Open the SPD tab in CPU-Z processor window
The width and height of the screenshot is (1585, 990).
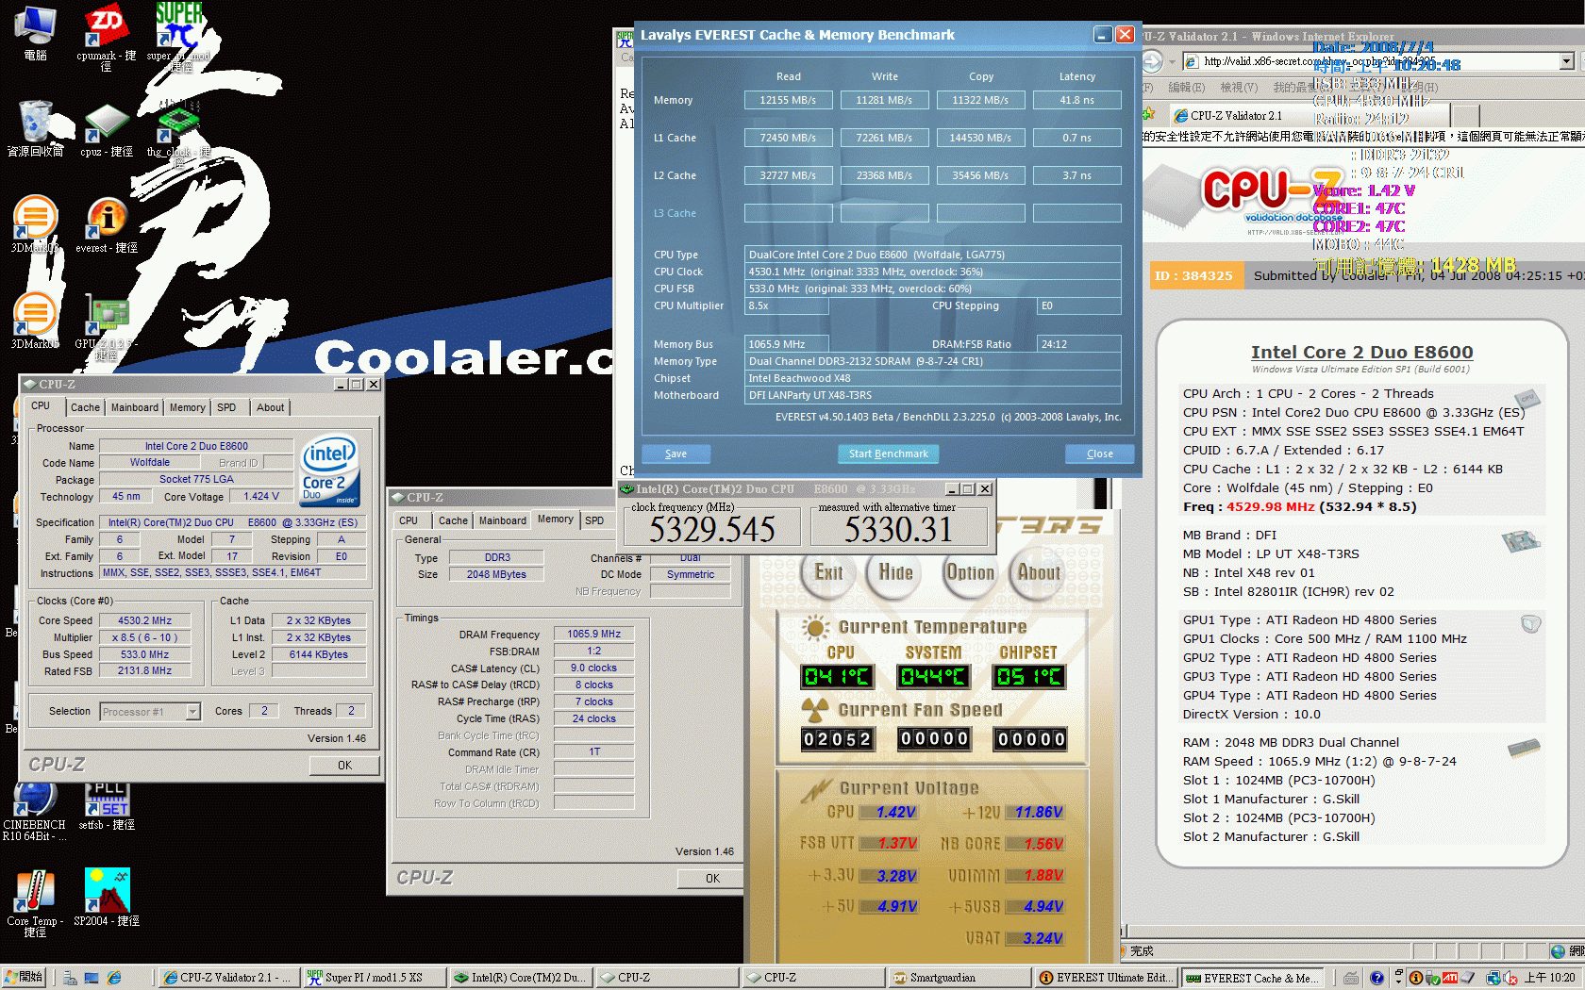pos(226,407)
